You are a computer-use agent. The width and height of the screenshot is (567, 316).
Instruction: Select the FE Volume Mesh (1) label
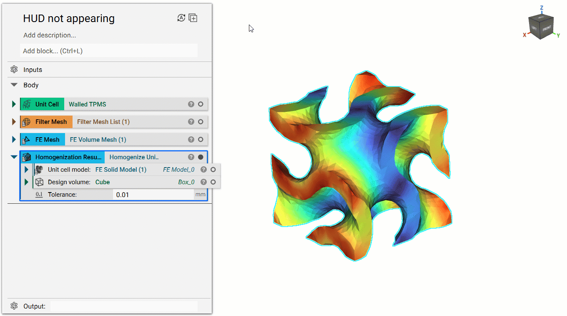click(x=98, y=140)
